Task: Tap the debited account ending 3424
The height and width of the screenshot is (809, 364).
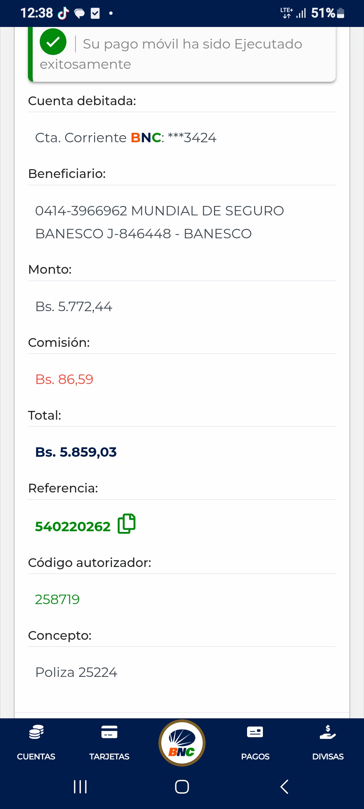Action: 126,138
